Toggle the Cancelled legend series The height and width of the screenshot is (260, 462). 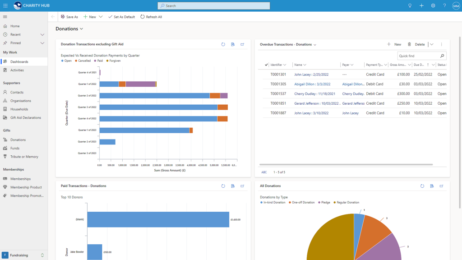click(x=83, y=61)
